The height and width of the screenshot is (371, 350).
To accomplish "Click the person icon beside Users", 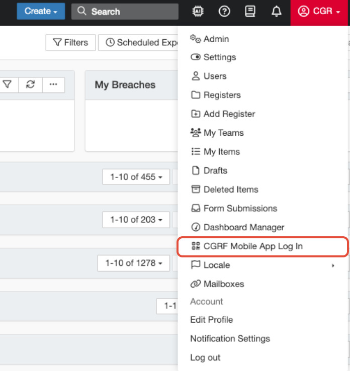I will (196, 76).
